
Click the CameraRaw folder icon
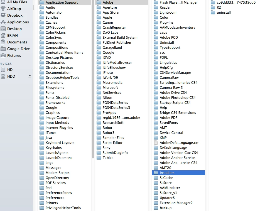coord(156,78)
